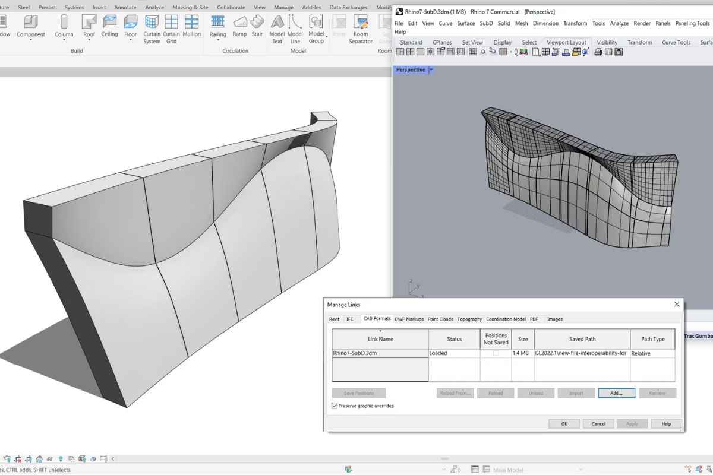Check Positions Not Saved box for Rhino7-SubD.3dm
This screenshot has width=713, height=475.
click(496, 353)
